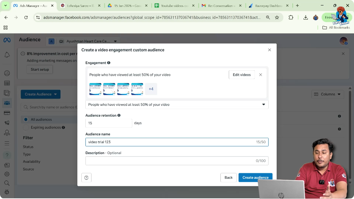Switch to the Youtube videos sheet tab
Viewport: 354px width, 199px height.
tap(174, 6)
